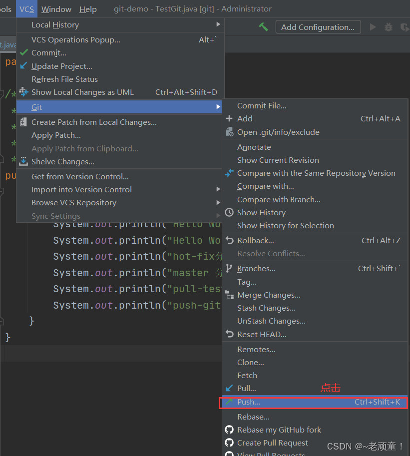Click the blue arrow Update Project icon
410x456 pixels.
tap(24, 66)
